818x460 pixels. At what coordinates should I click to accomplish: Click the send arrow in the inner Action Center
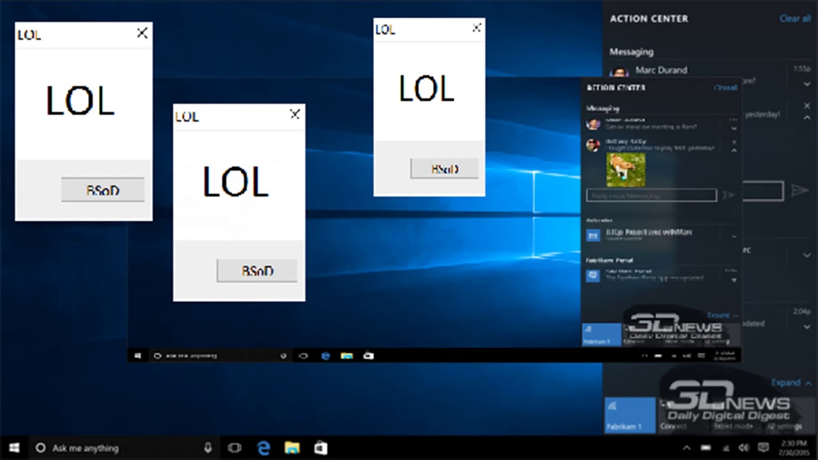(x=729, y=195)
